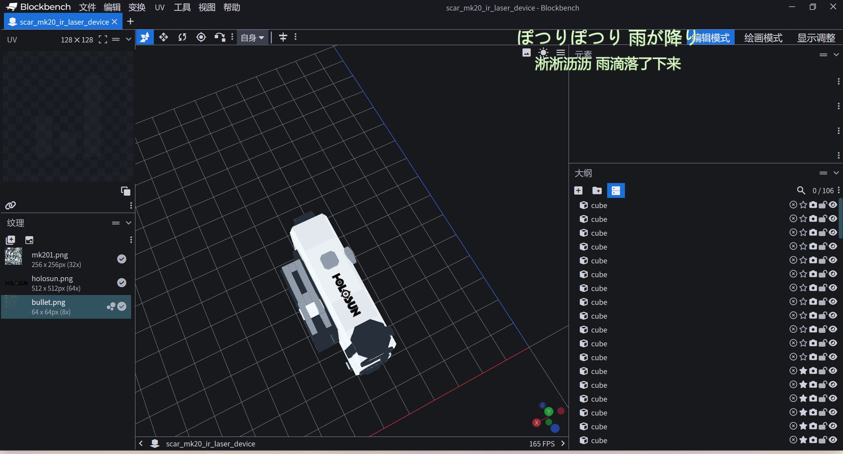Toggle visibility eye of first cube

pyautogui.click(x=833, y=205)
